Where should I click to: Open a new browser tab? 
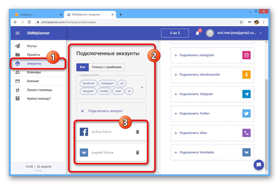[x=121, y=15]
